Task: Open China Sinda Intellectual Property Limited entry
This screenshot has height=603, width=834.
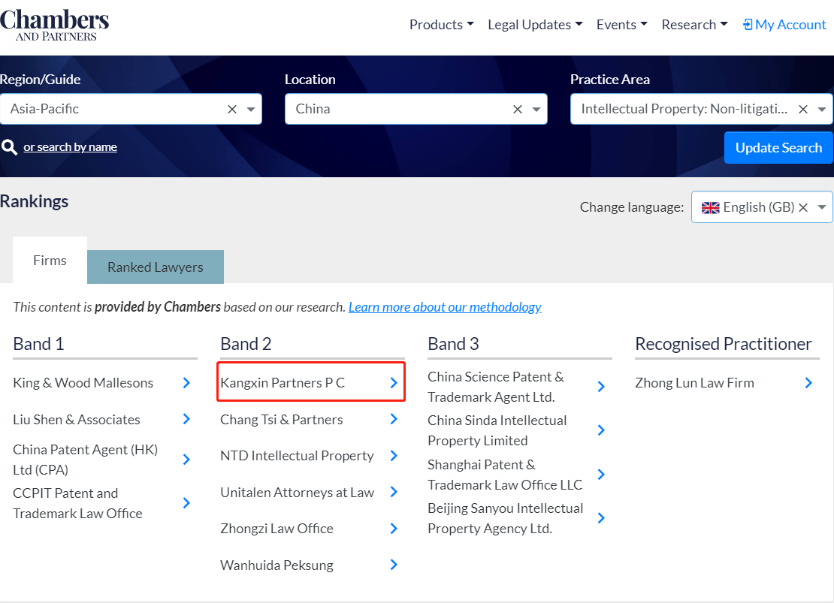Action: pos(497,430)
